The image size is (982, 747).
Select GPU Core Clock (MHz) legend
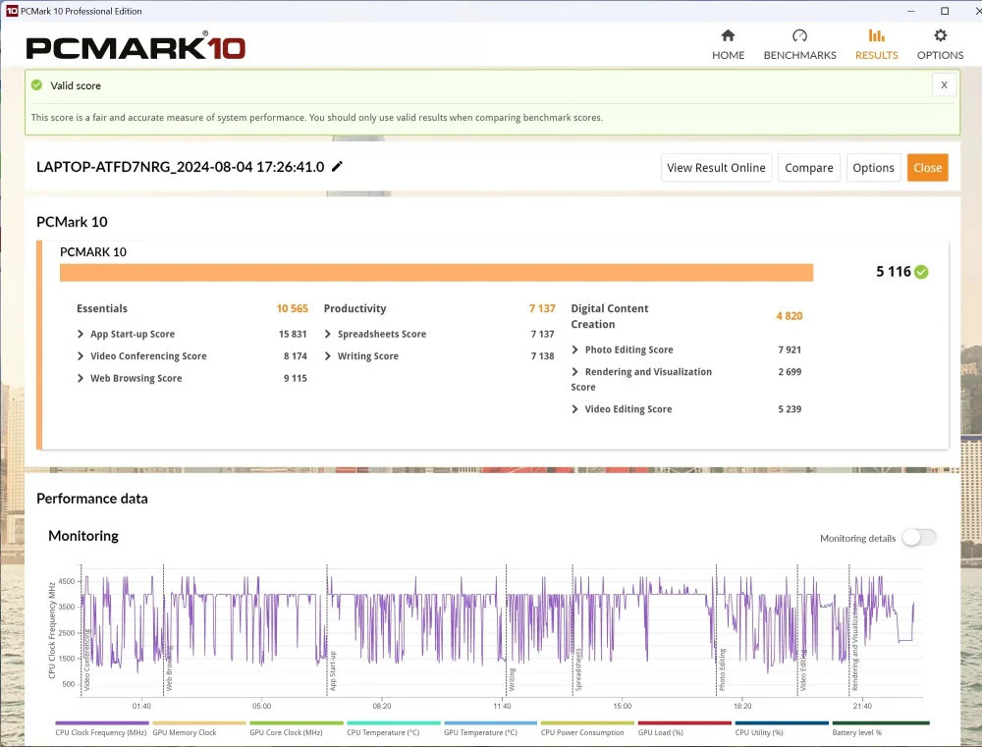[x=297, y=728]
